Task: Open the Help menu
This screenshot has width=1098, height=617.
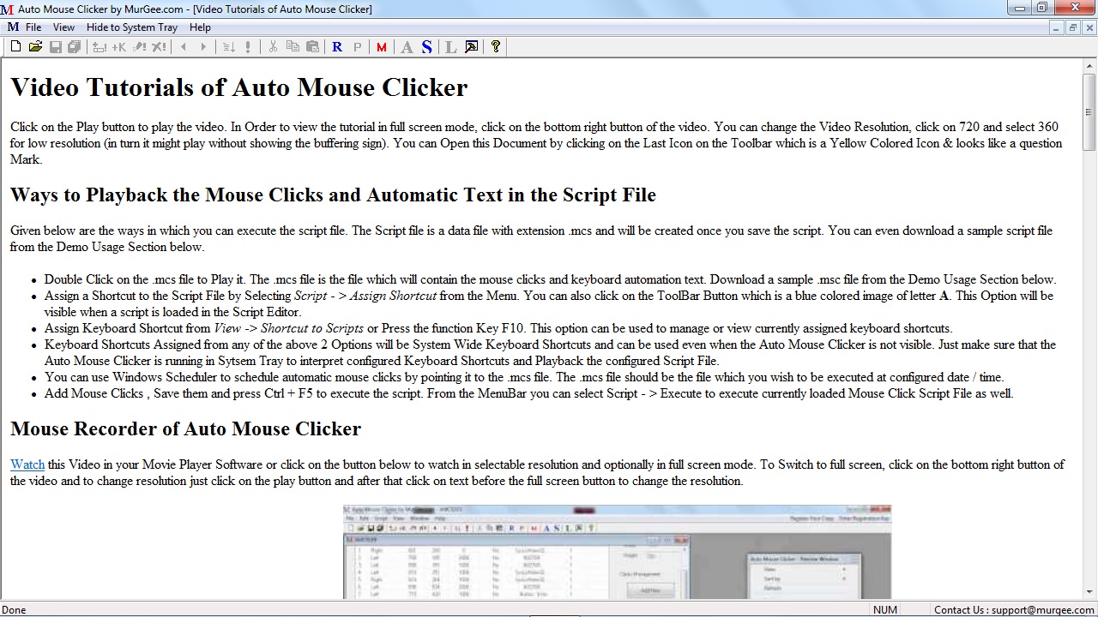Action: point(200,27)
